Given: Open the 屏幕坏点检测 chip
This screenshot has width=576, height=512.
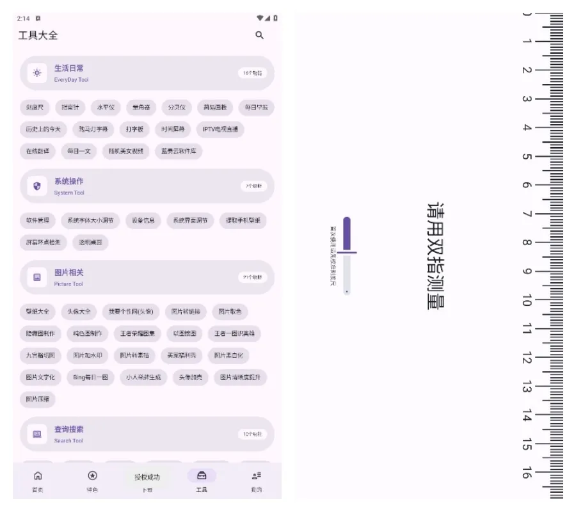Looking at the screenshot, I should [44, 243].
